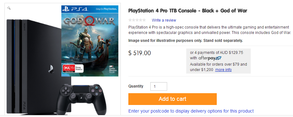Click the Quantity input field
This screenshot has width=293, height=117.
159,87
